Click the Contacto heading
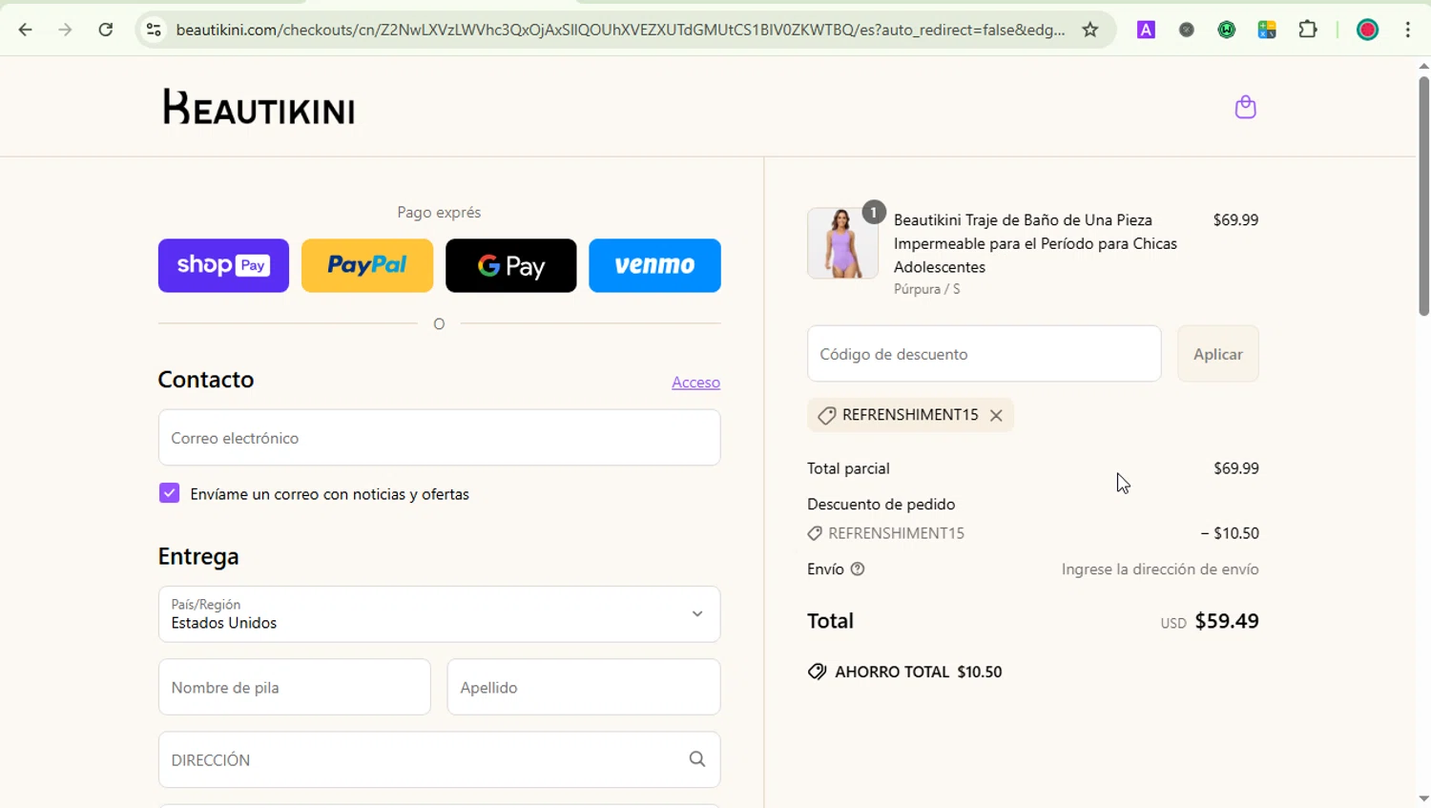 click(206, 380)
